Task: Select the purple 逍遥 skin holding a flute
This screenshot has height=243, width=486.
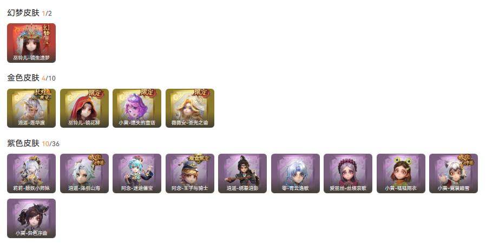Action: coord(242,173)
